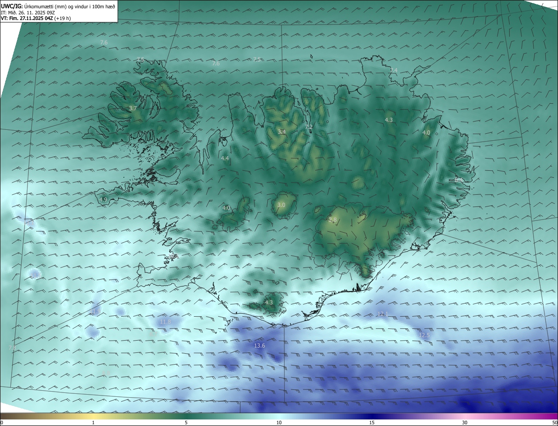This screenshot has height=426, width=558.
Task: Click the colorbar tick label 10
Action: coord(279,423)
